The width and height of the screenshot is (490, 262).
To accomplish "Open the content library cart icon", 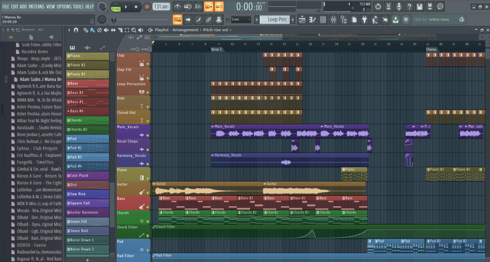I will pyautogui.click(x=405, y=19).
